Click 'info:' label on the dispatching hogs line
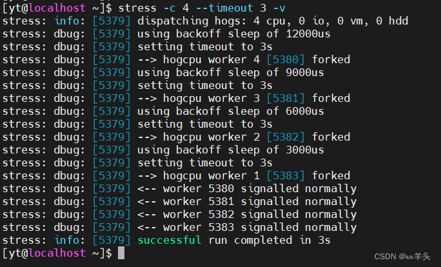The height and width of the screenshot is (267, 441). pos(70,21)
